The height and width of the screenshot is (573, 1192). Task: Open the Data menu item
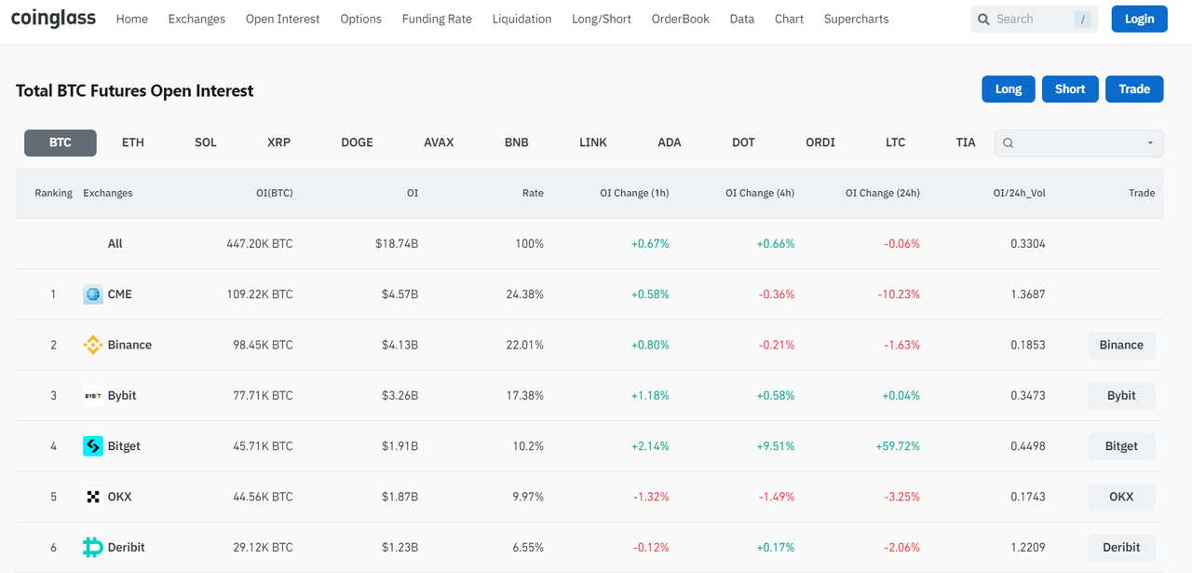[742, 19]
